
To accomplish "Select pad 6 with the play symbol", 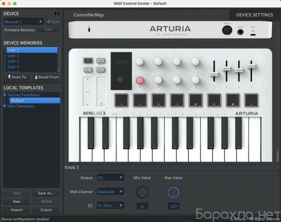I will coord(214,100).
